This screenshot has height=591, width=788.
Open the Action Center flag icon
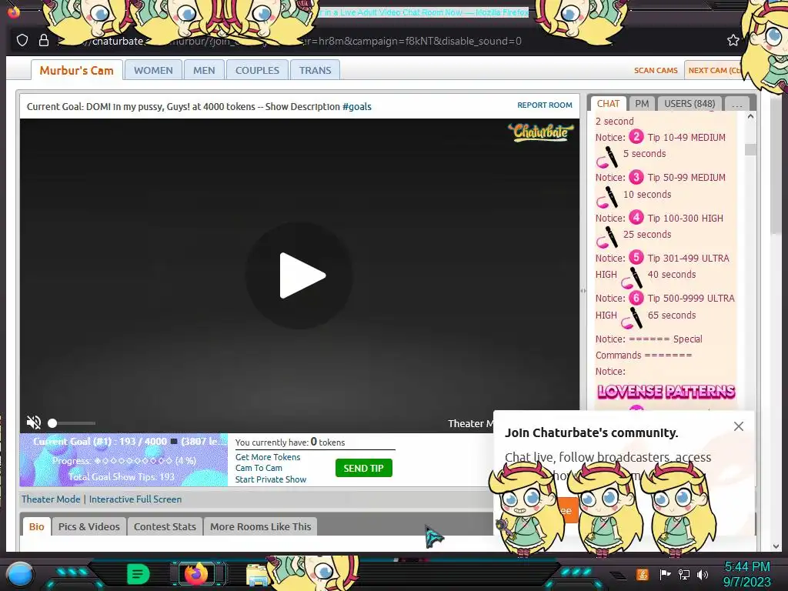click(x=665, y=574)
